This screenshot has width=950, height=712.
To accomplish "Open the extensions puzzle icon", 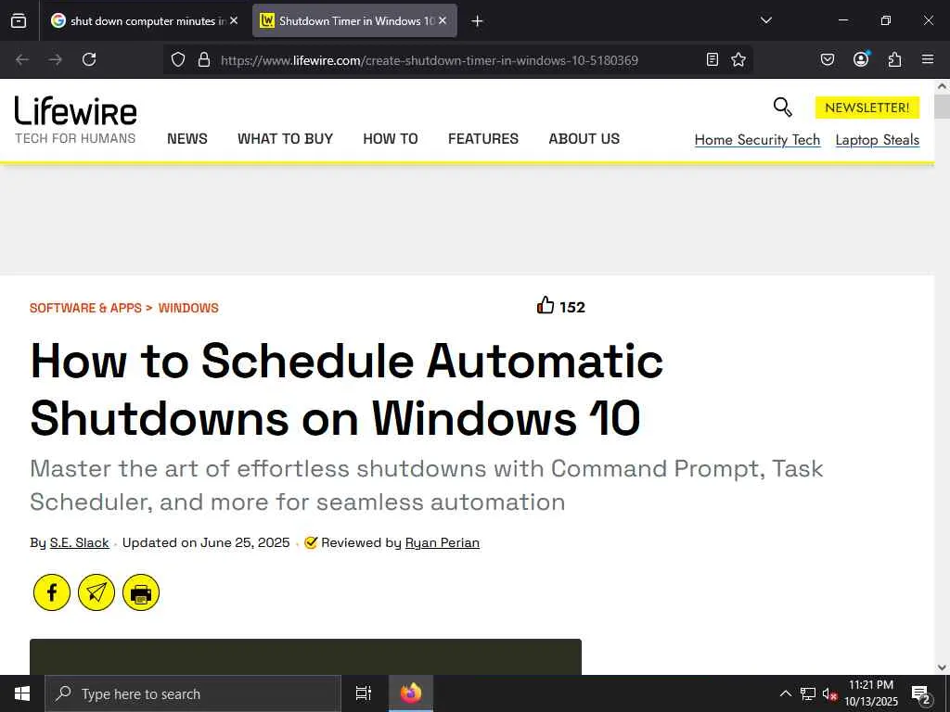I will [x=894, y=59].
